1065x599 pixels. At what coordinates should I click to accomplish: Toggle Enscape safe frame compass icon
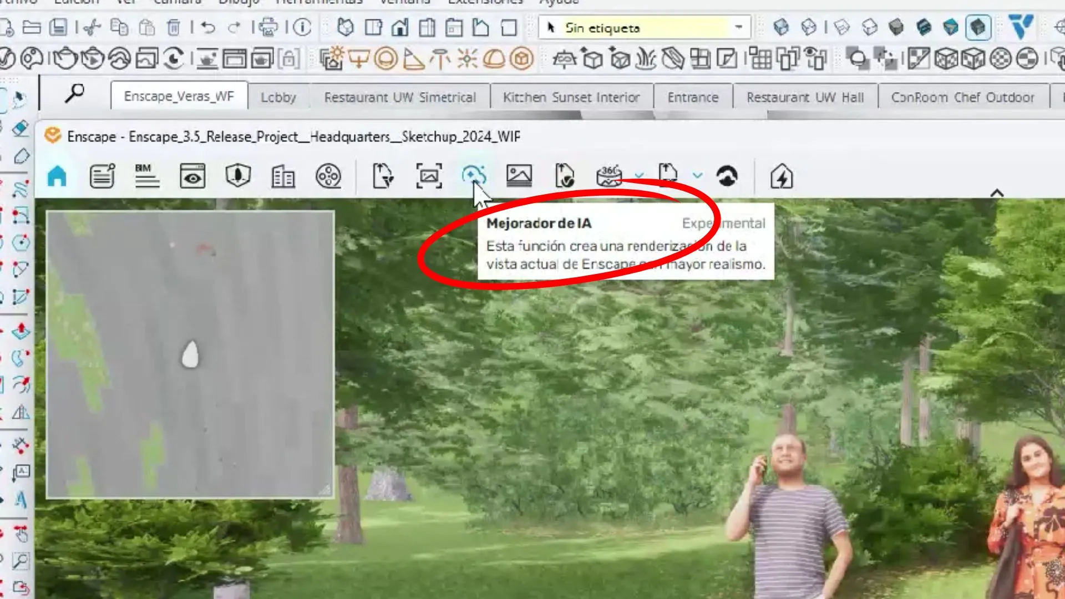click(238, 176)
